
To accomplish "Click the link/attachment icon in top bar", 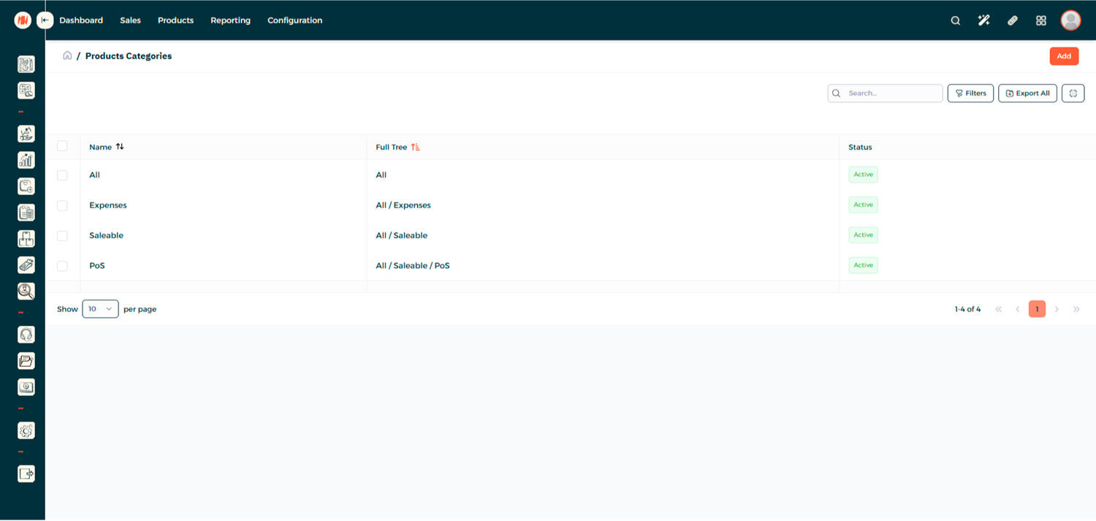I will [x=1012, y=20].
